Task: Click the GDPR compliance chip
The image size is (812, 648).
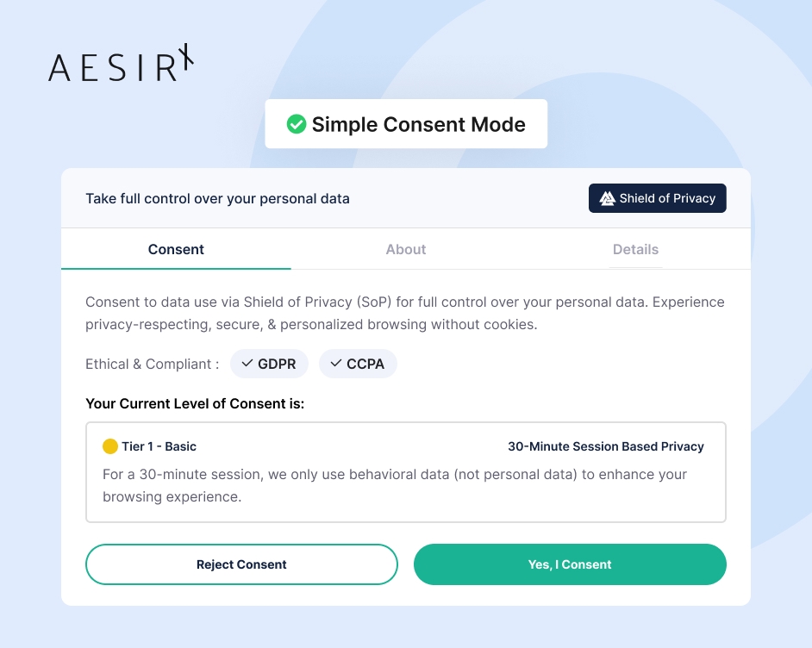Action: [269, 364]
